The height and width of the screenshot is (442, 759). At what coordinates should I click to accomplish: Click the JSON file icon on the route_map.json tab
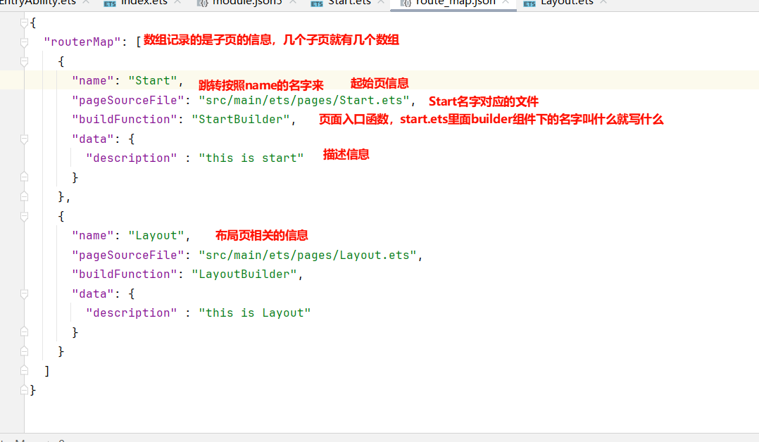pyautogui.click(x=406, y=4)
